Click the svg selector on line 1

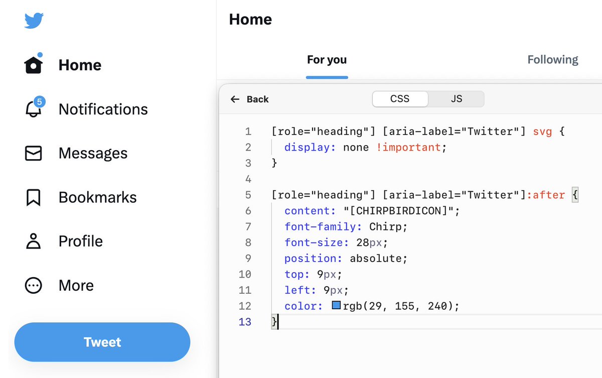542,132
